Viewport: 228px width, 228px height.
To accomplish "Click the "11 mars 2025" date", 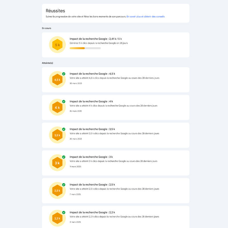I will pos(76,166).
